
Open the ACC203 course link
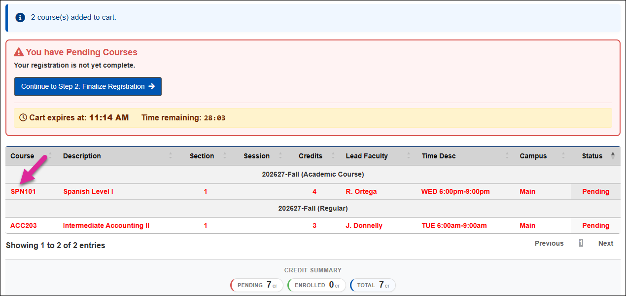24,225
